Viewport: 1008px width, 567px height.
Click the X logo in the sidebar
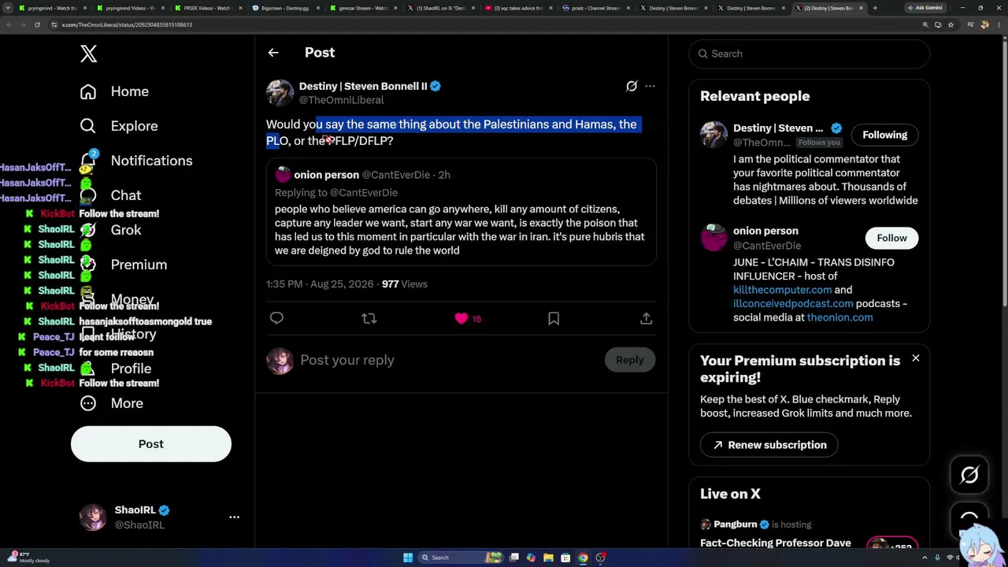click(x=88, y=54)
